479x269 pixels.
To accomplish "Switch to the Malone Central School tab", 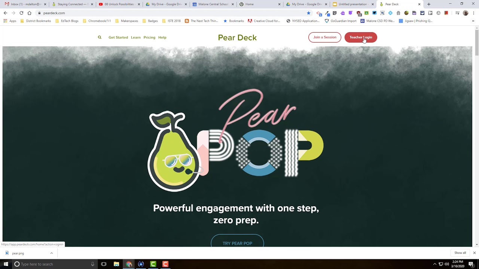I will pyautogui.click(x=213, y=4).
